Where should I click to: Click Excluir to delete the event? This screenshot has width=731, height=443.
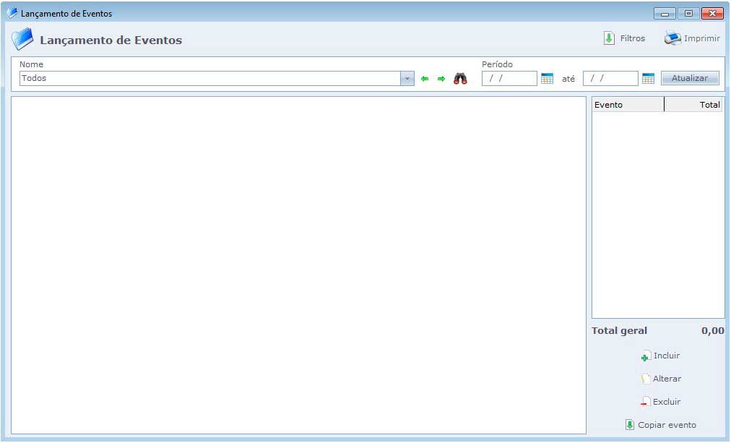click(660, 402)
